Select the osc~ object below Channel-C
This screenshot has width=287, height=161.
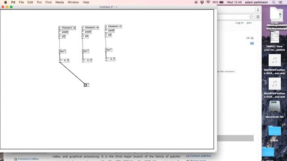(109, 50)
